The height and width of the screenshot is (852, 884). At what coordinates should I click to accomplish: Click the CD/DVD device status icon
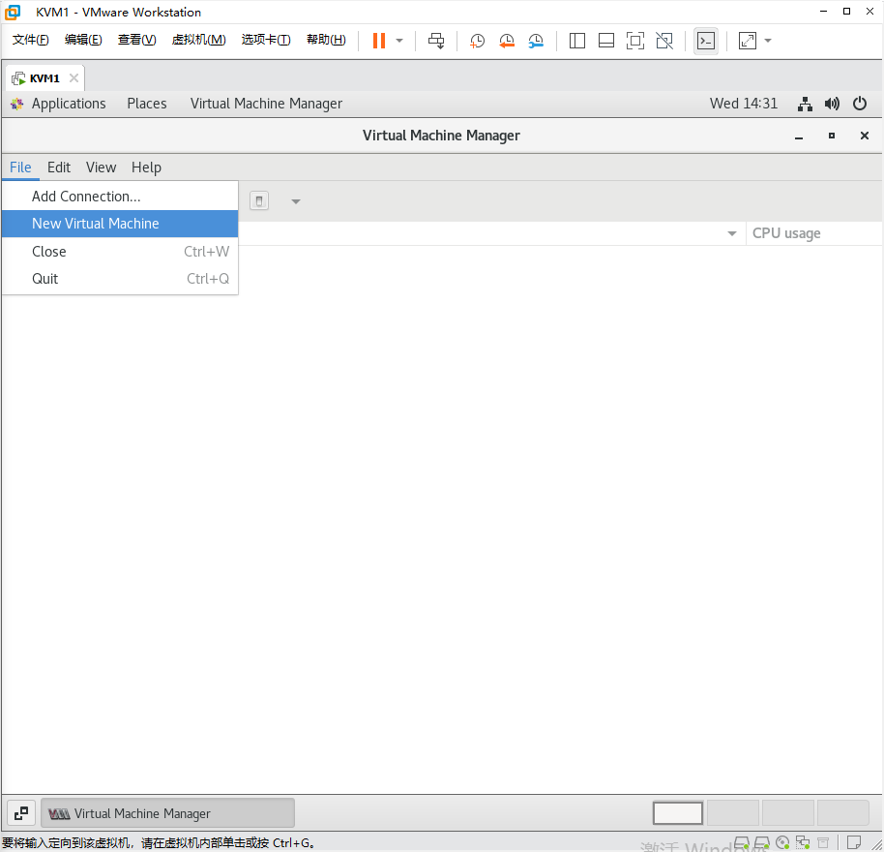782,842
